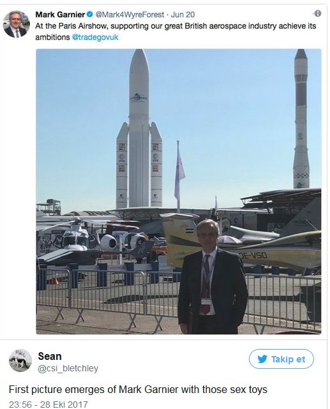The height and width of the screenshot is (409, 330).
Task: Open the 23:56 - 28 Eki 2017 timestamp
Action: pyautogui.click(x=49, y=405)
